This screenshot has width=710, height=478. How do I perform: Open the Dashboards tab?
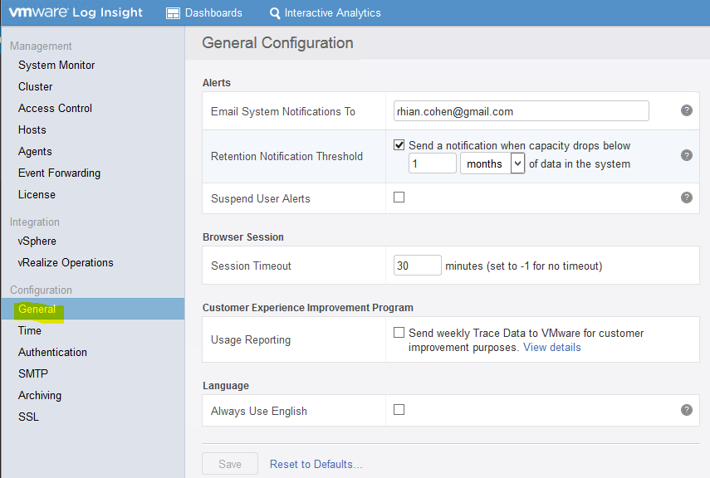[x=204, y=13]
